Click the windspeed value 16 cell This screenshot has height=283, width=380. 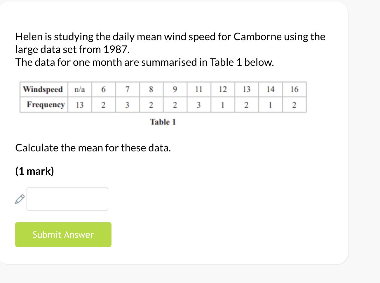(x=294, y=89)
